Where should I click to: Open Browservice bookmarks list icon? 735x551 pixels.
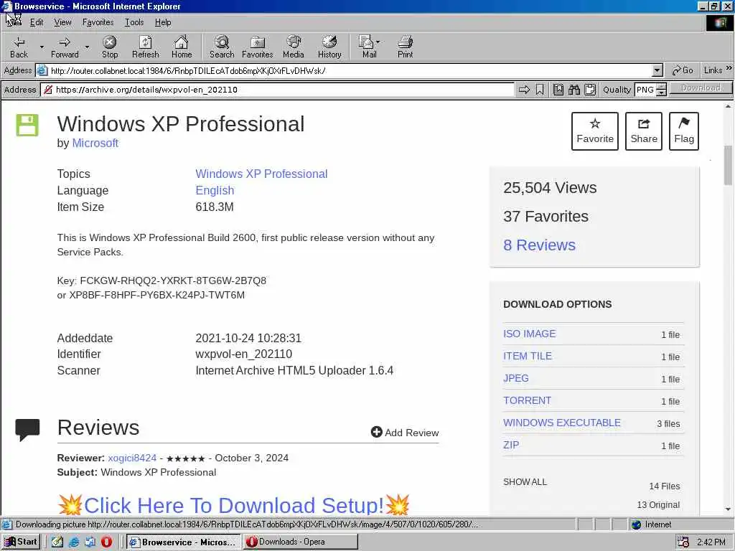tap(558, 90)
